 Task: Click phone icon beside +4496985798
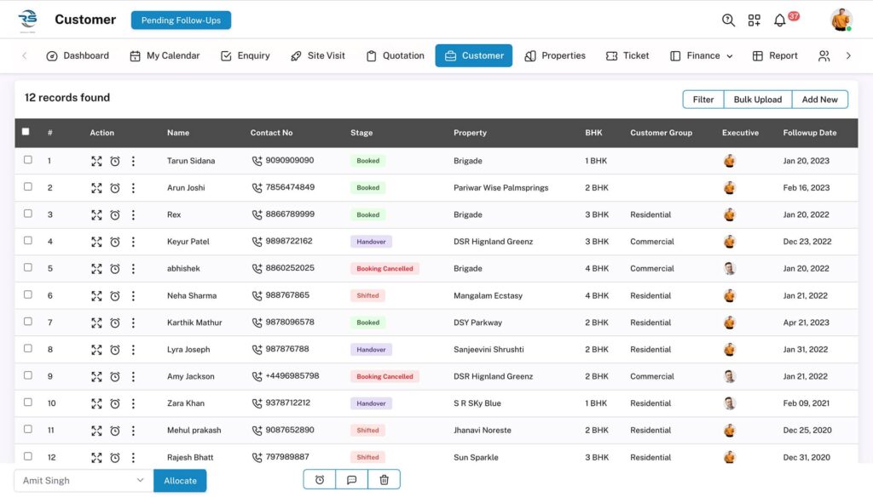(x=257, y=376)
